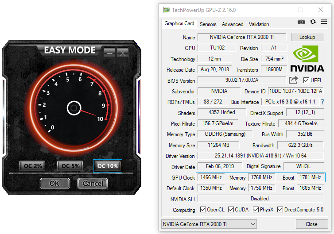Click the DirectX Support 12 (12_1) value
The width and height of the screenshot is (334, 234).
(x=305, y=112)
